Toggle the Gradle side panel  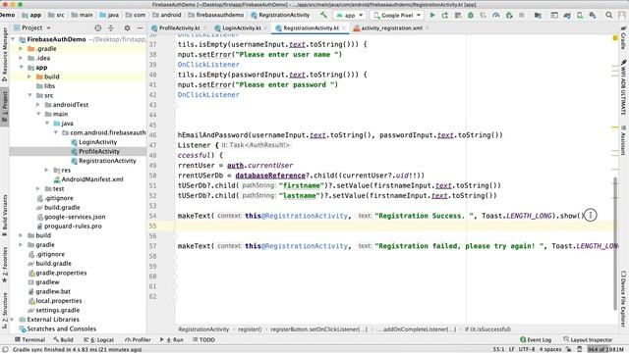pyautogui.click(x=624, y=37)
